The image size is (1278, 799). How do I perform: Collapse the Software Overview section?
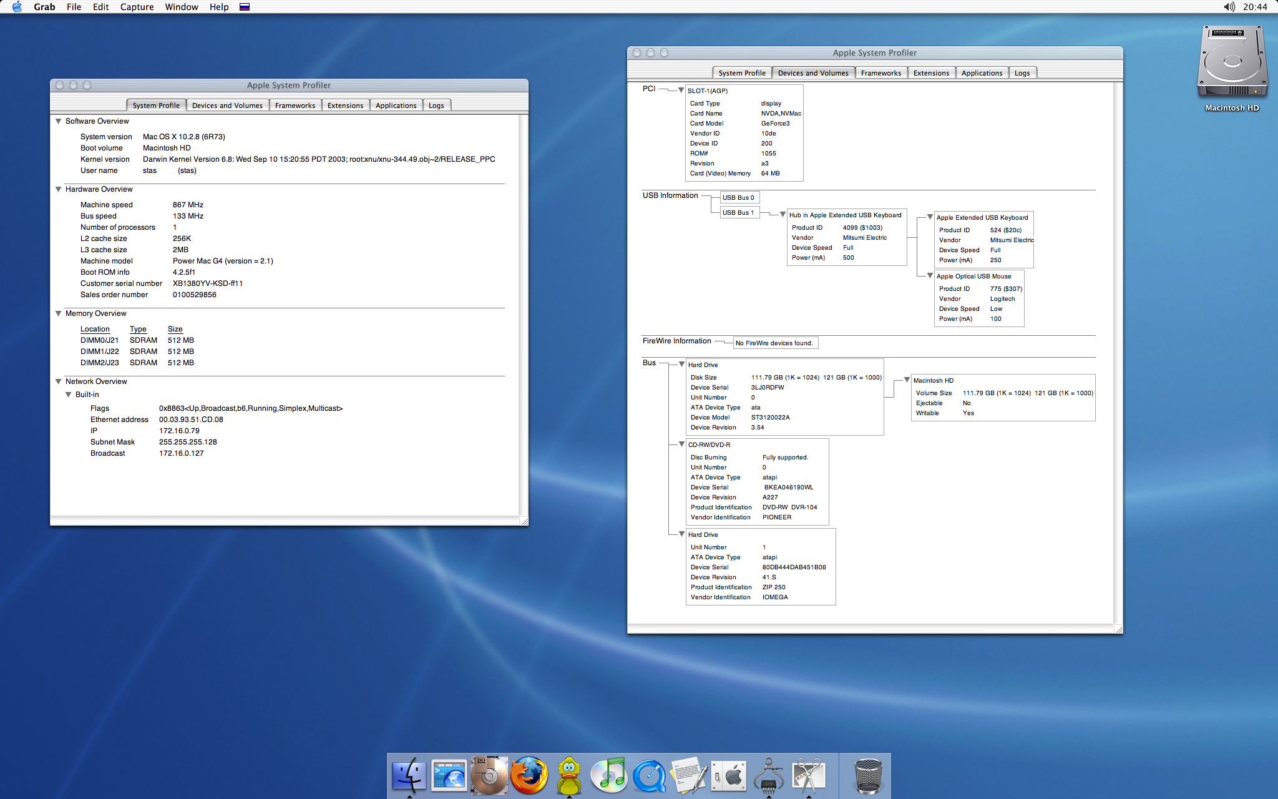pos(58,121)
